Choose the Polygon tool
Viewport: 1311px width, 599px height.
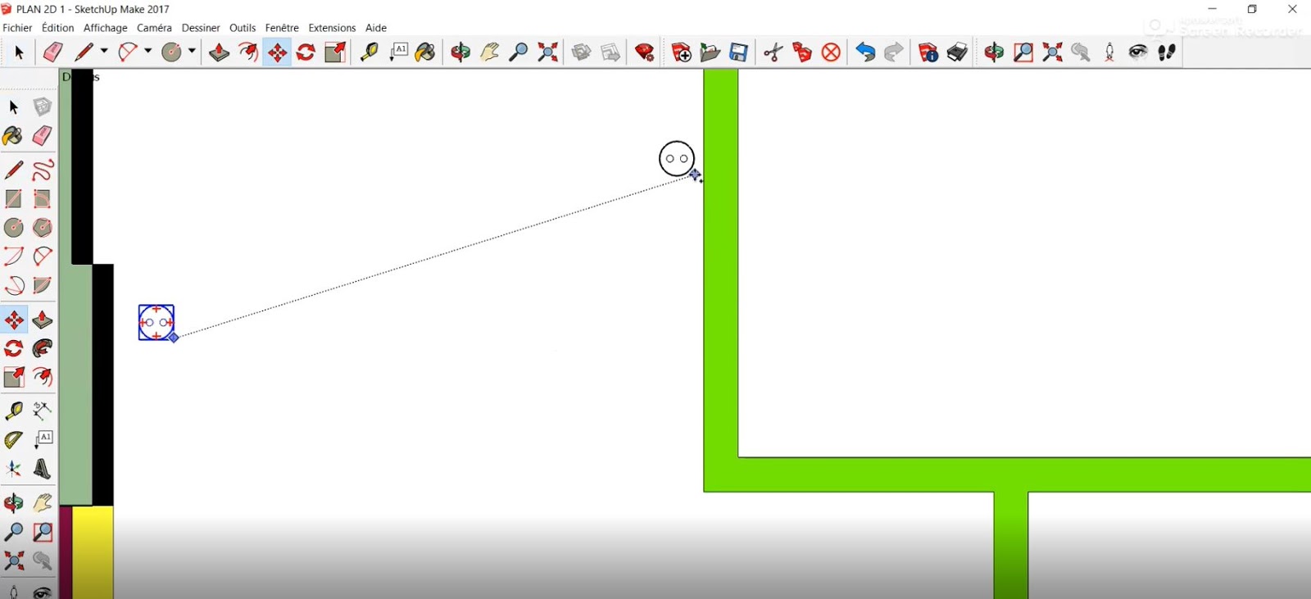point(43,228)
